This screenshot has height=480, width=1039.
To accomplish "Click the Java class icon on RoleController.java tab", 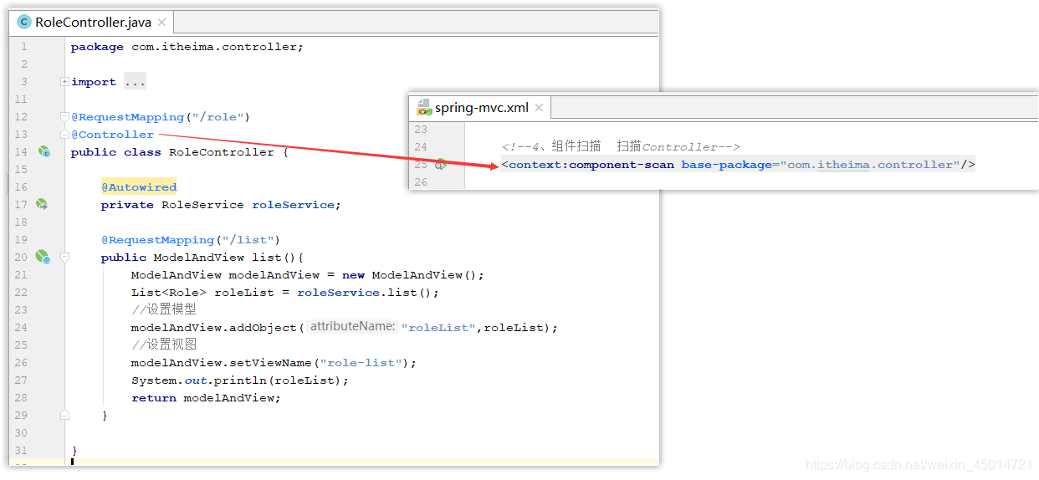I will pyautogui.click(x=24, y=23).
